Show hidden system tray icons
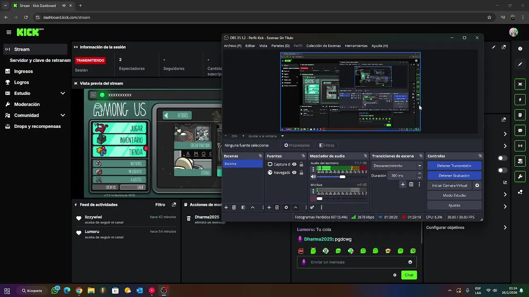Image resolution: width=529 pixels, height=297 pixels. 450,290
